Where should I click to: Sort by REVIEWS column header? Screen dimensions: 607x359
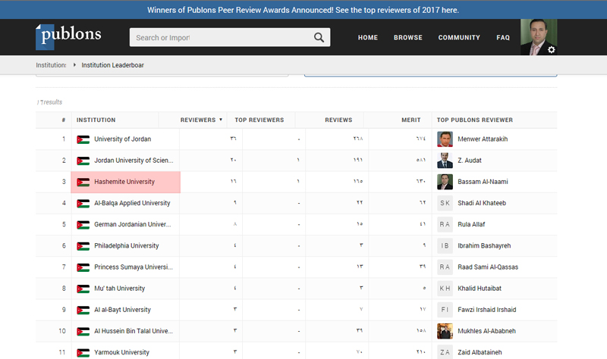coord(338,120)
